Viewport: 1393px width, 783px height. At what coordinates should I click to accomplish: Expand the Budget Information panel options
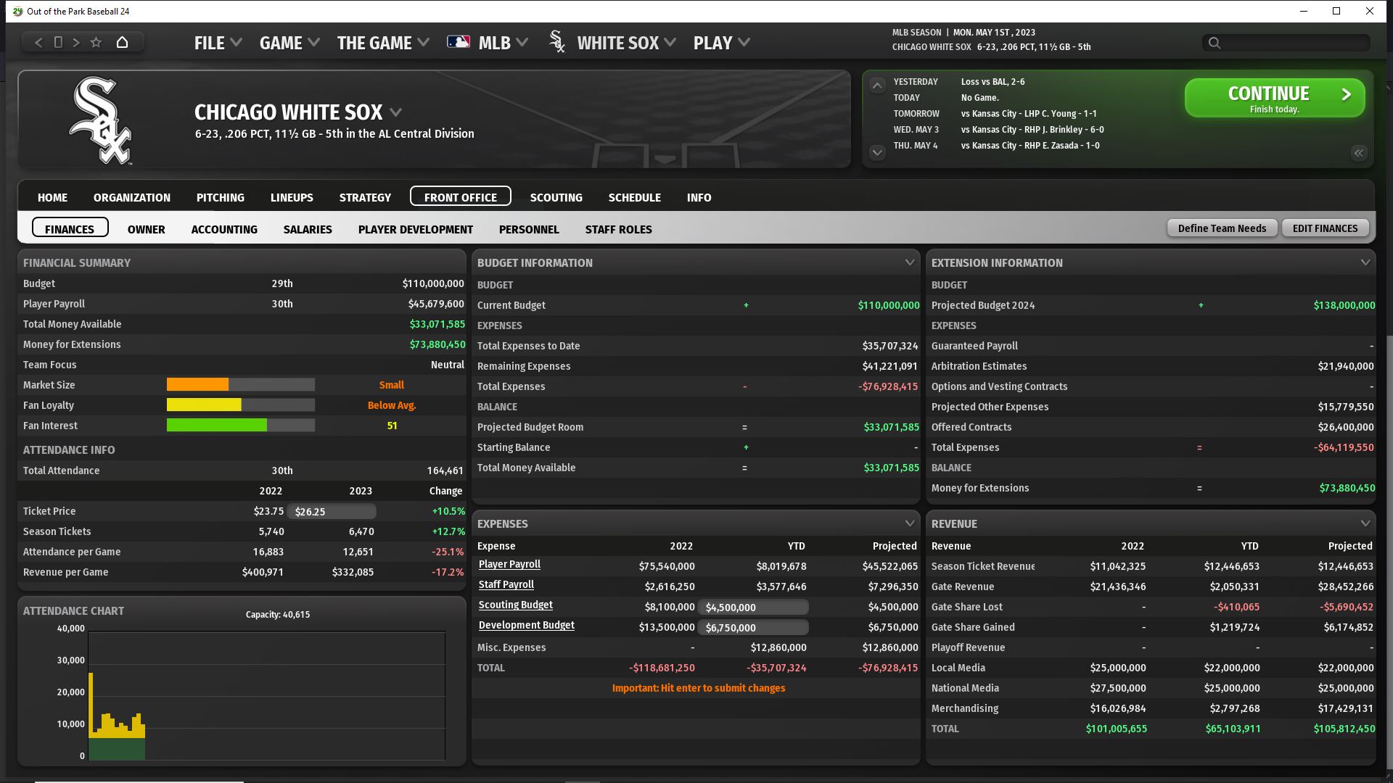pos(909,262)
